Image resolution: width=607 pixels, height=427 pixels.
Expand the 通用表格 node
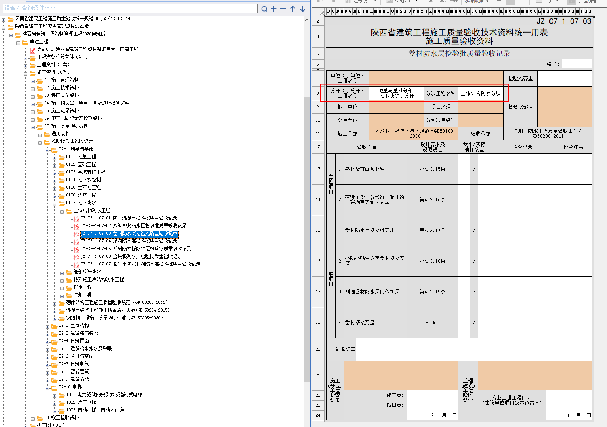(40, 135)
